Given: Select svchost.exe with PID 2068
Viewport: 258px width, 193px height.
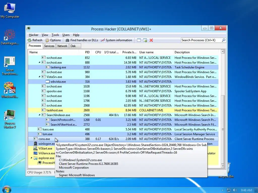Looking at the screenshot, I should [123, 105].
